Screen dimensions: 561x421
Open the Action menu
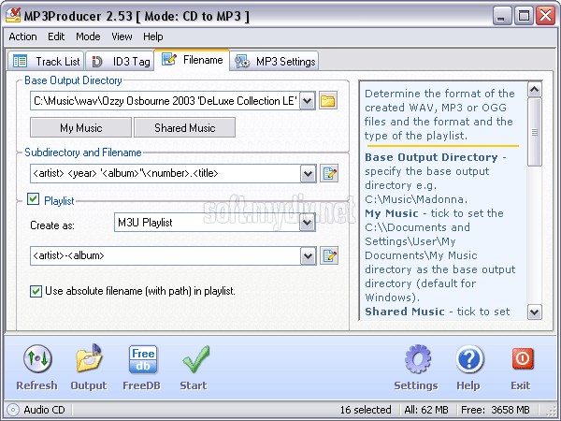coord(22,36)
